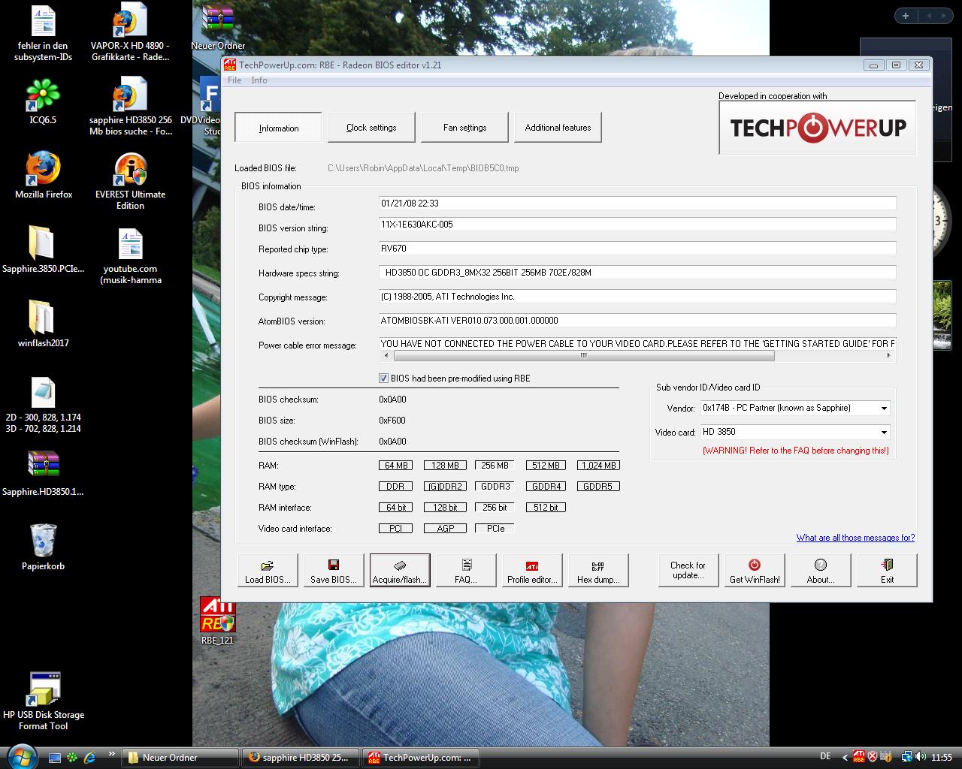
Task: Select 256 bit RAM interface
Action: click(x=495, y=508)
